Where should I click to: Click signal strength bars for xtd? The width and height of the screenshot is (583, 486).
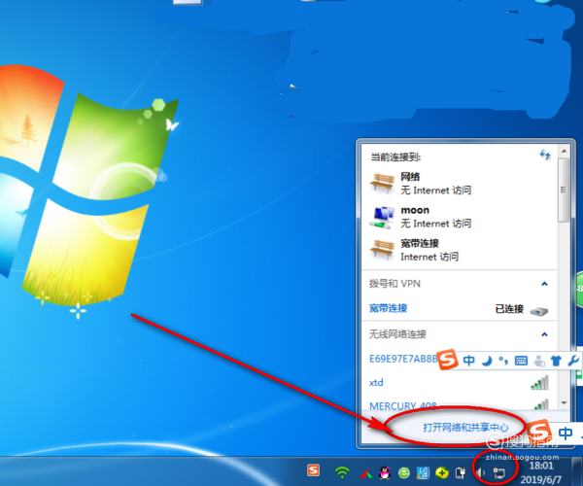tap(540, 383)
